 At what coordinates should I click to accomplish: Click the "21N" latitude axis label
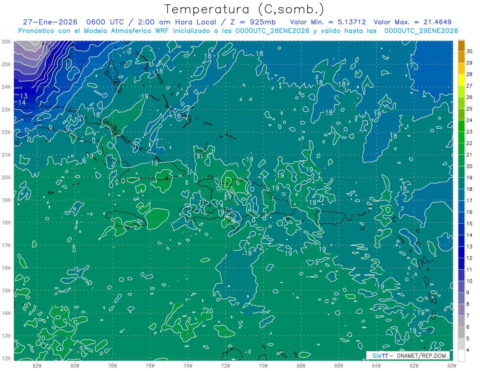click(x=6, y=154)
